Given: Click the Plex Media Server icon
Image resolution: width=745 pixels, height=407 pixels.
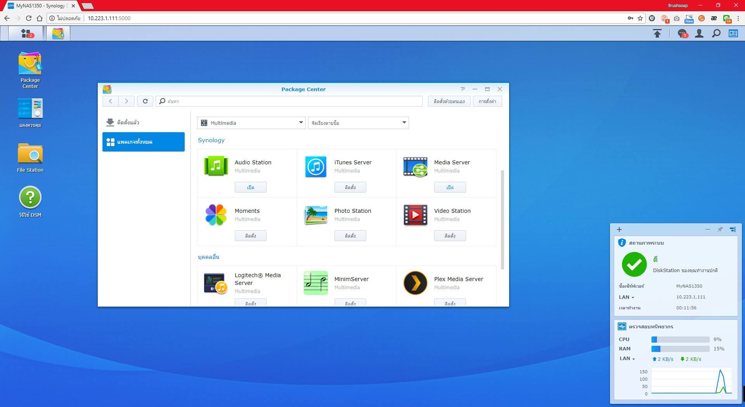Looking at the screenshot, I should coord(415,283).
